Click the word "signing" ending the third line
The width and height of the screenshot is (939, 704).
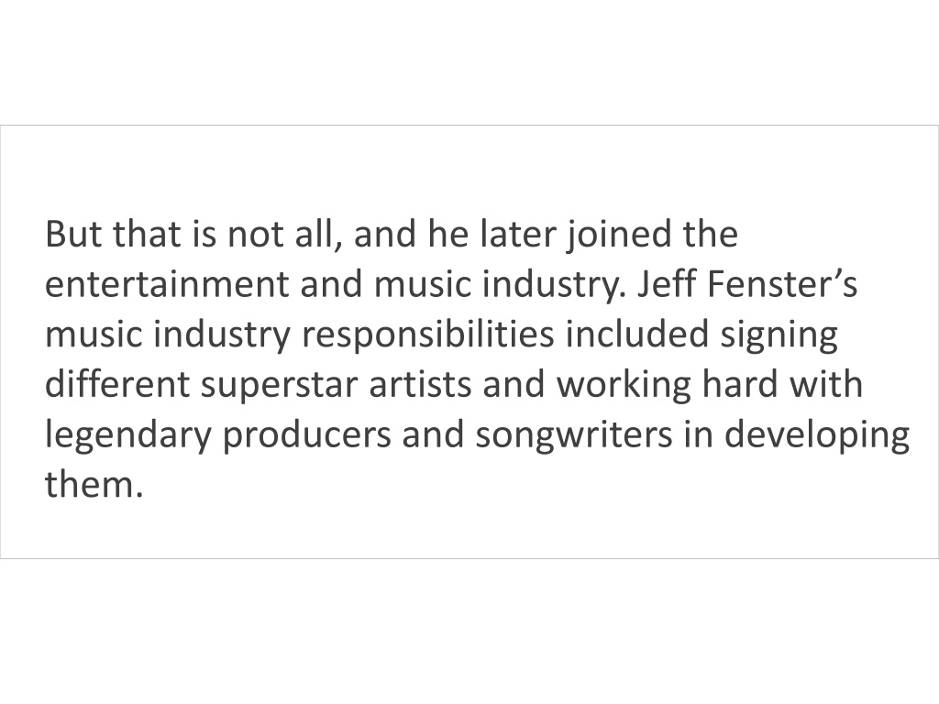click(779, 336)
